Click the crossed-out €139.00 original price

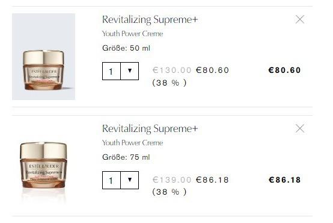tap(172, 180)
